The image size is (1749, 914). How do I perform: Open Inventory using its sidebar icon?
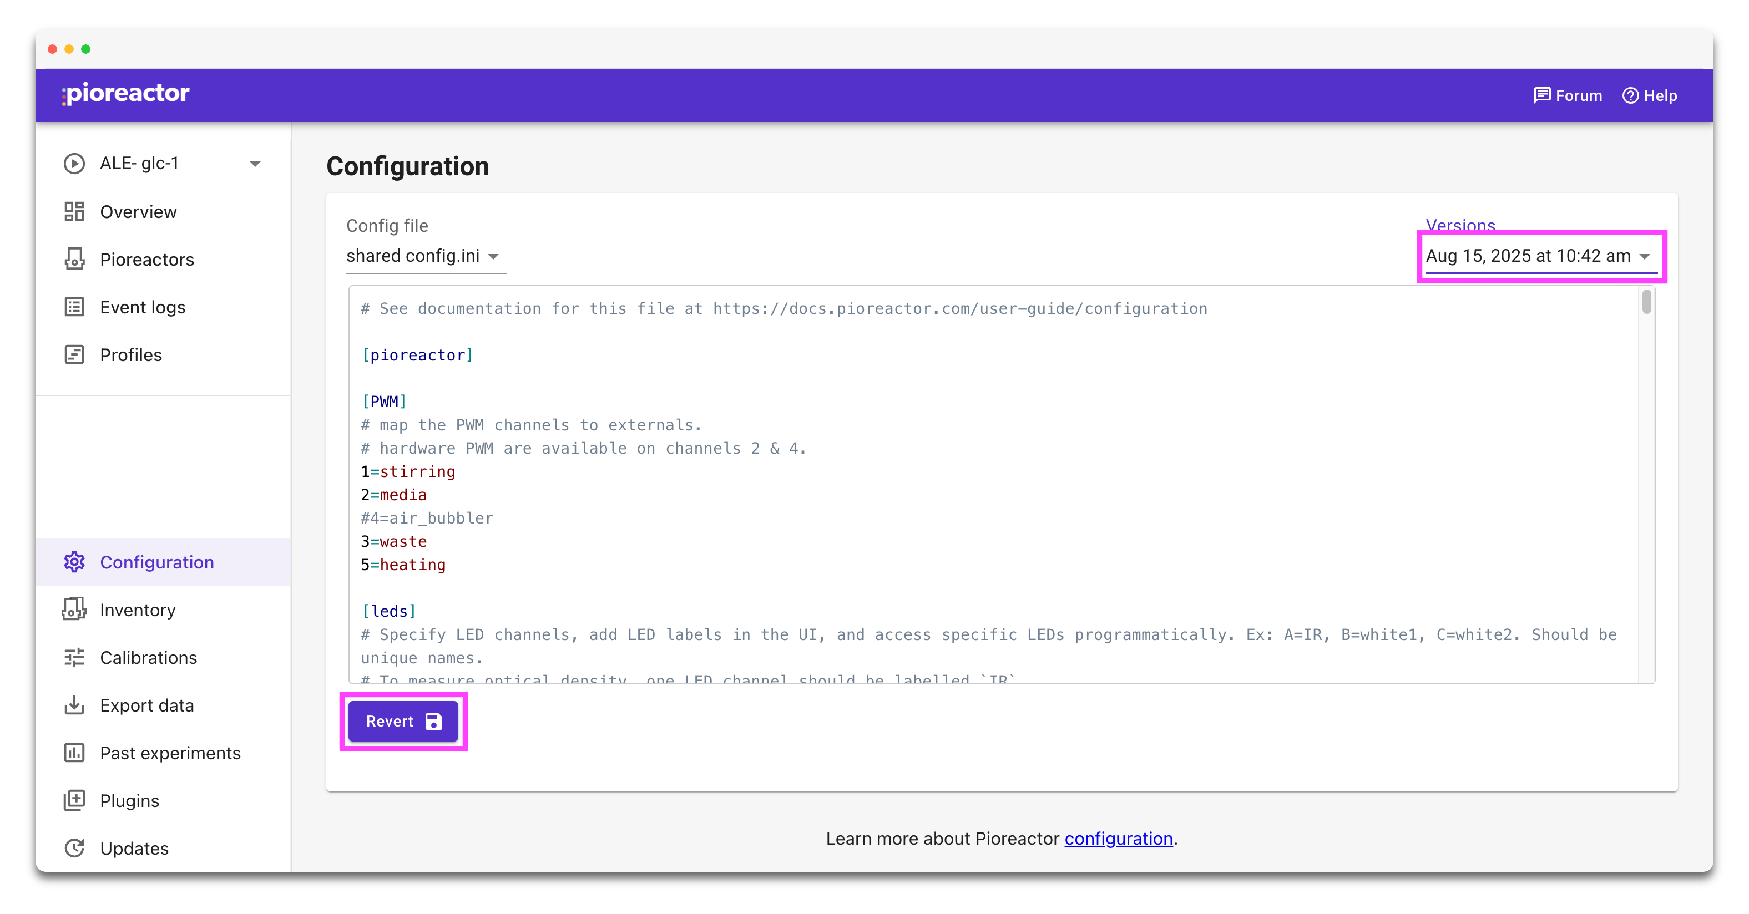pos(75,610)
